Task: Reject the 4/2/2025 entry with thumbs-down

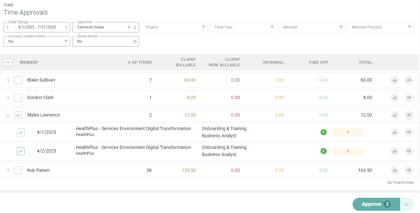Action: point(409,151)
